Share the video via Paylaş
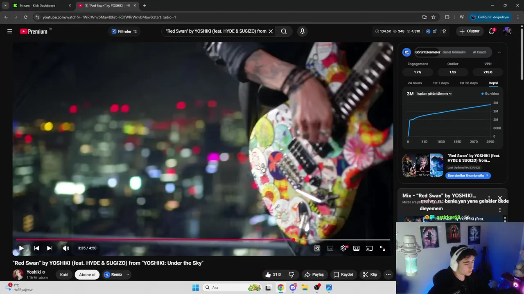Screen dimensions: 524x294 pyautogui.click(x=314, y=275)
